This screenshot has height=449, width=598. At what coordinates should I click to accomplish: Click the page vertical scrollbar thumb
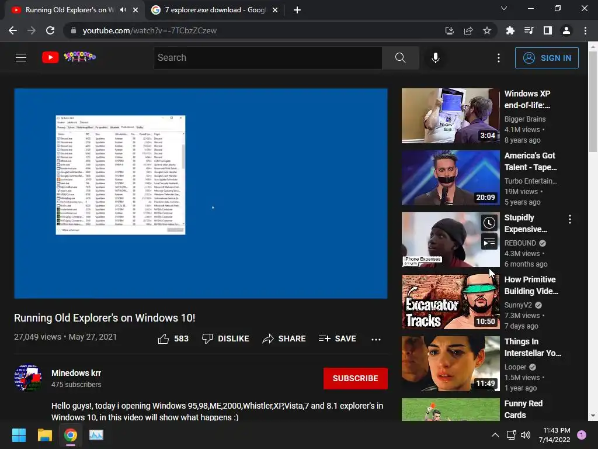coord(593,102)
